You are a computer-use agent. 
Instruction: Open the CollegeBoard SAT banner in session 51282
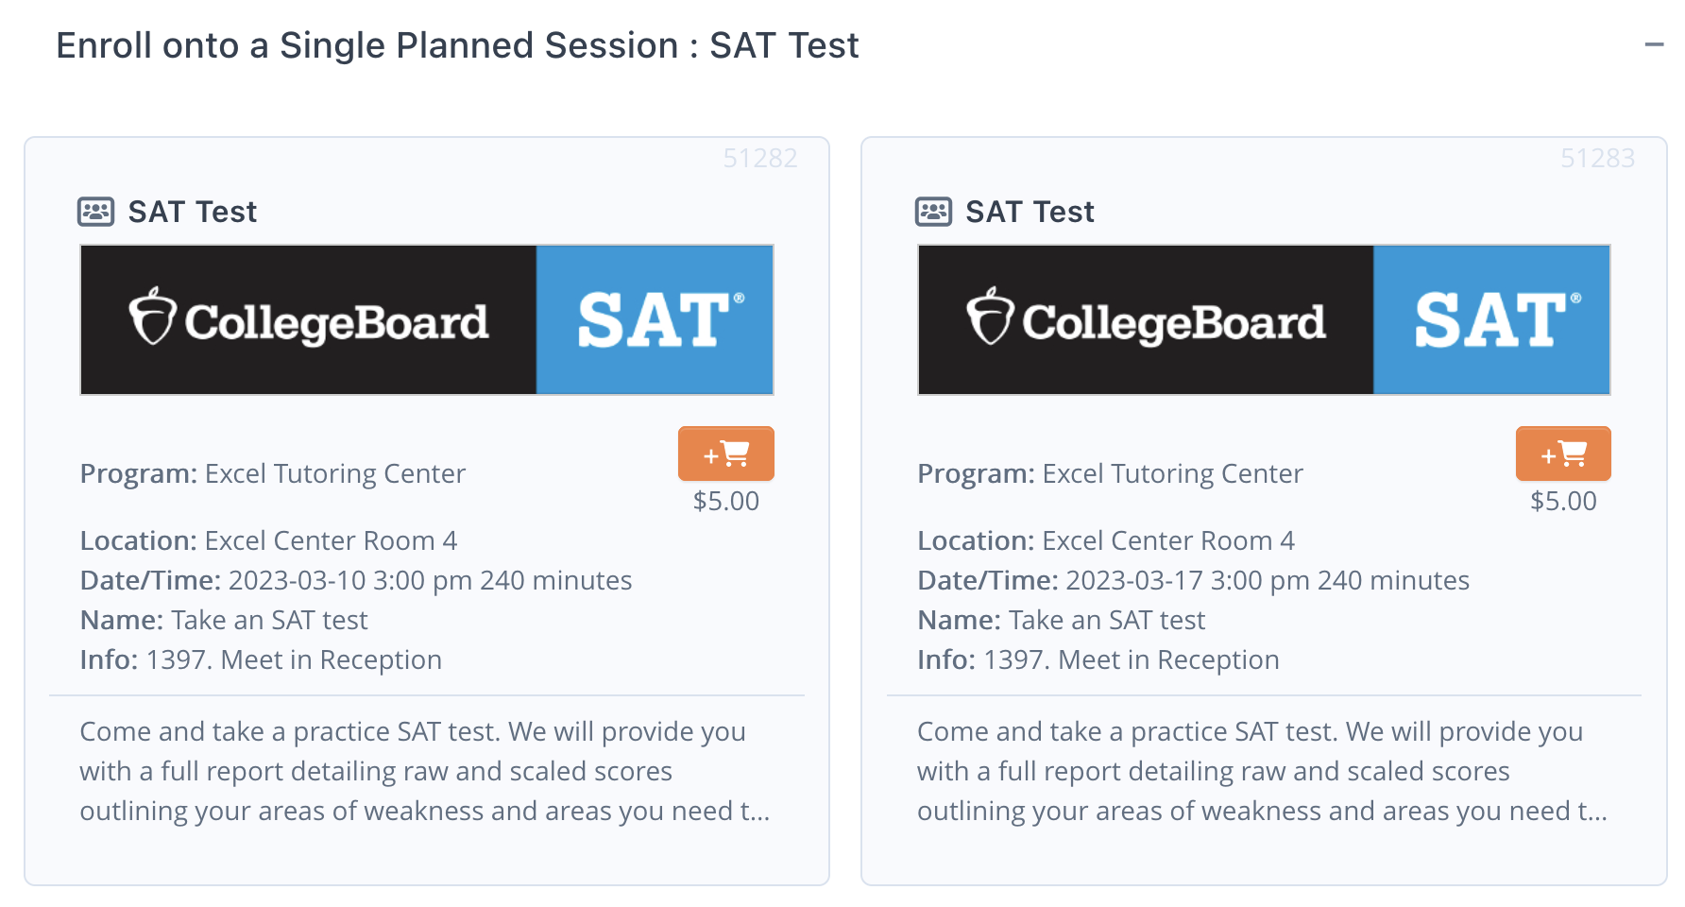[x=427, y=320]
